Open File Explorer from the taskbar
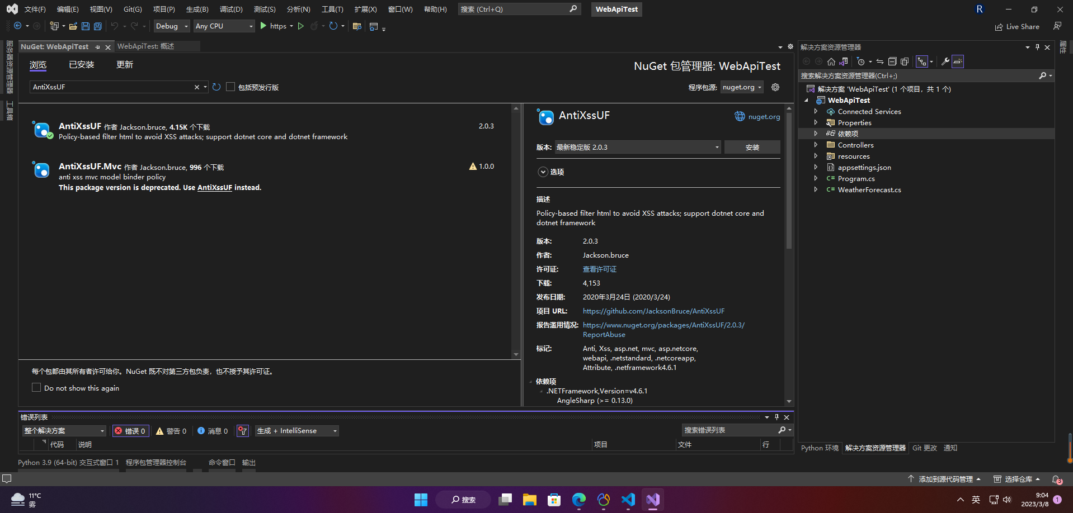1073x513 pixels. coord(530,499)
